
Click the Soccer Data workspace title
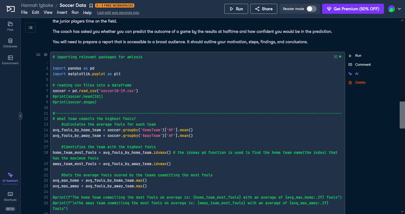[73, 5]
